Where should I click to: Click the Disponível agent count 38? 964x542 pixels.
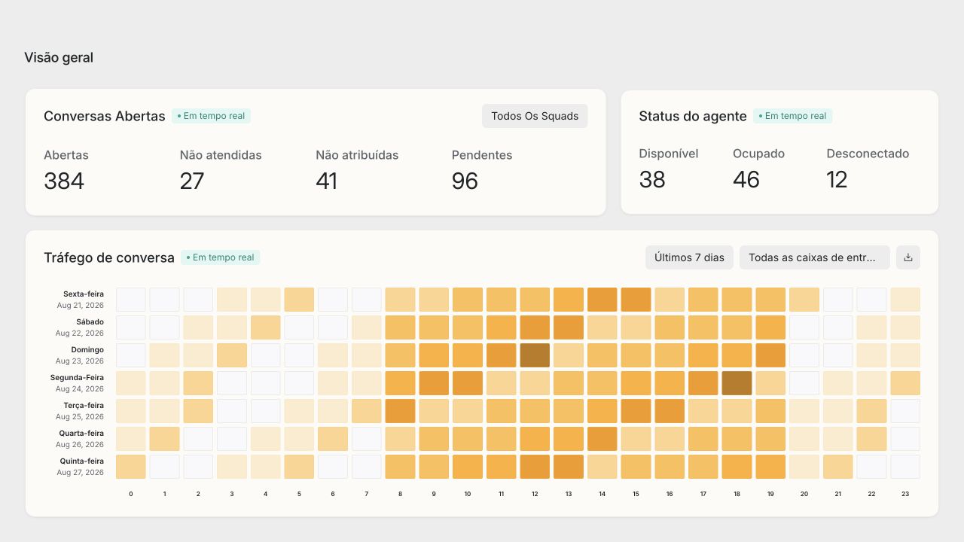click(x=652, y=179)
